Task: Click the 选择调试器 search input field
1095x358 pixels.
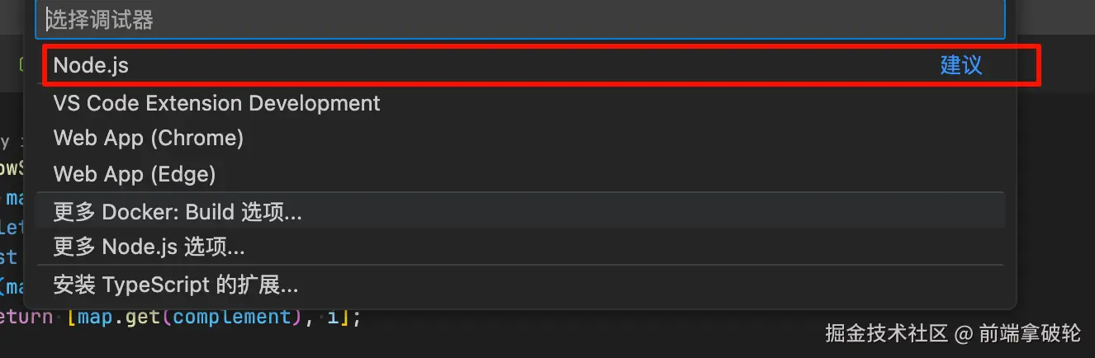Action: tap(519, 20)
